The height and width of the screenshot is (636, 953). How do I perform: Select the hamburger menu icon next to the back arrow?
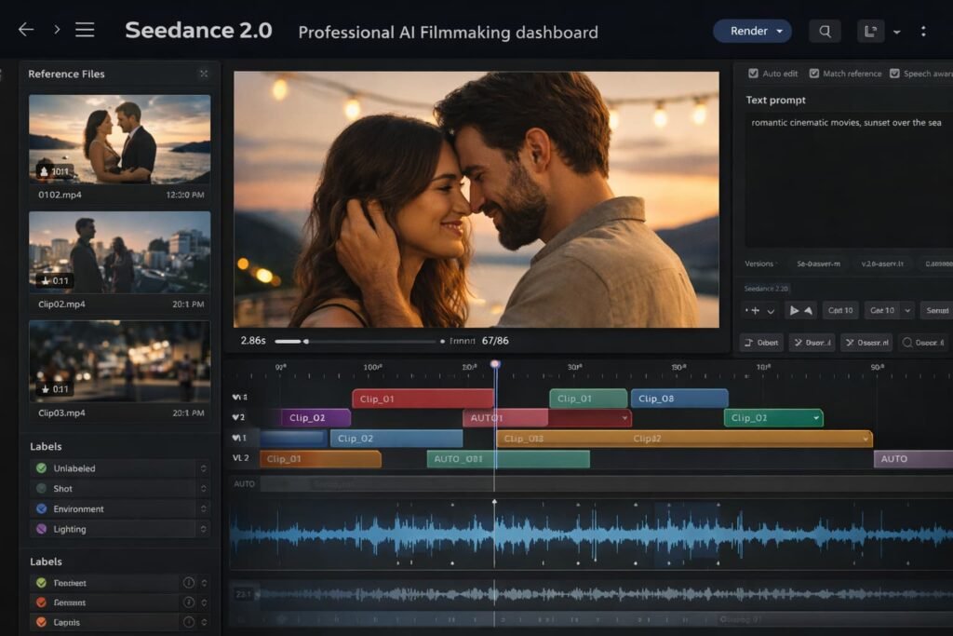[x=84, y=29]
